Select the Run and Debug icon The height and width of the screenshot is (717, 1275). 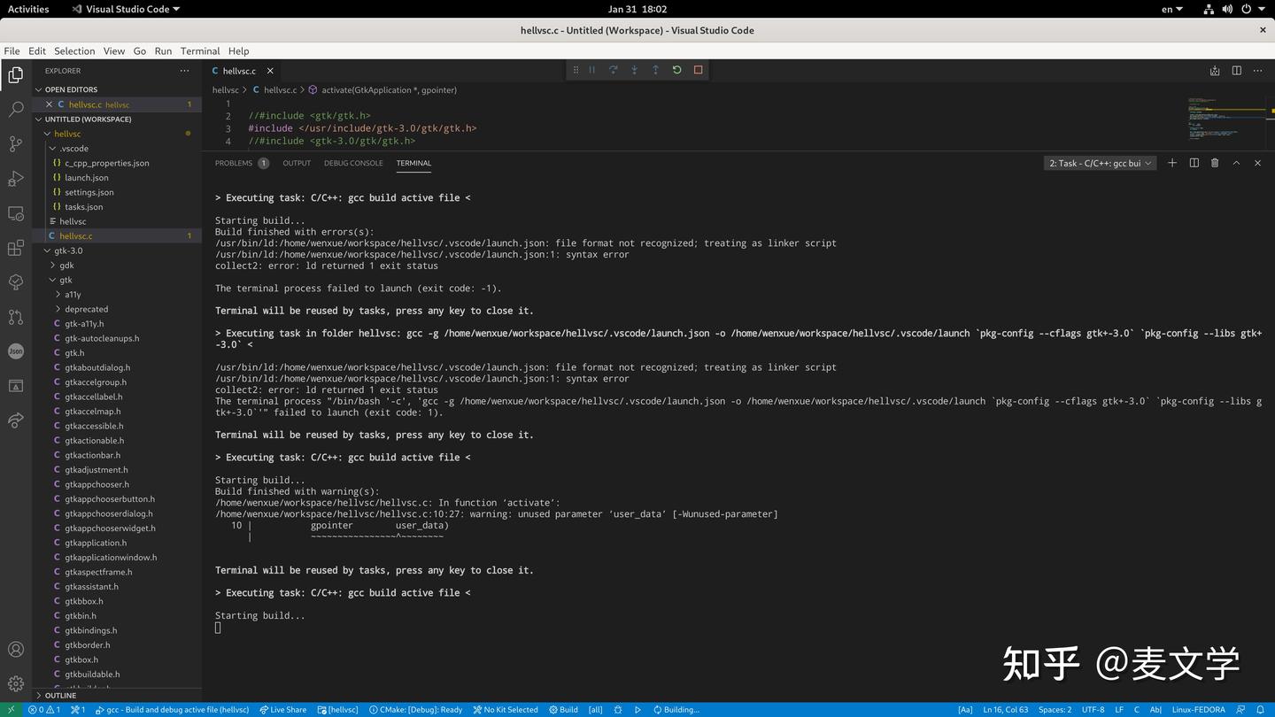(x=15, y=180)
